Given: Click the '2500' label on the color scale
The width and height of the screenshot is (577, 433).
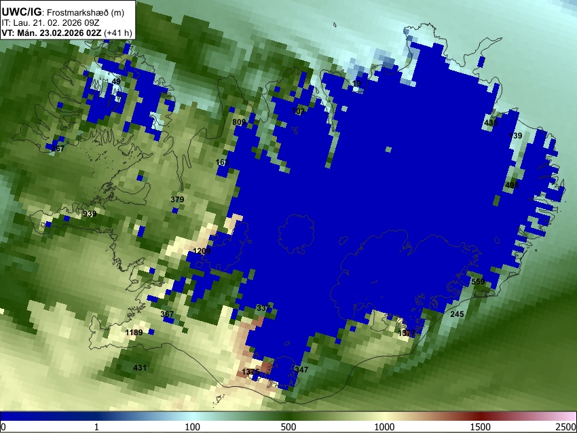Looking at the screenshot, I should 566,427.
